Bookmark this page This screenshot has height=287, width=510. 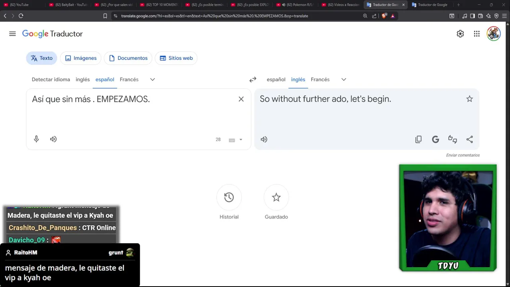pyautogui.click(x=105, y=16)
